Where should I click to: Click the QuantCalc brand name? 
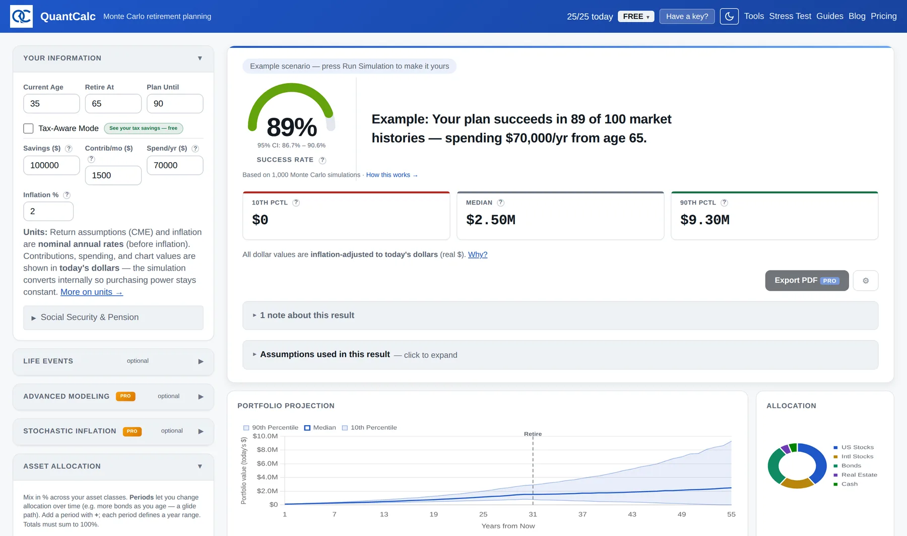pyautogui.click(x=68, y=16)
